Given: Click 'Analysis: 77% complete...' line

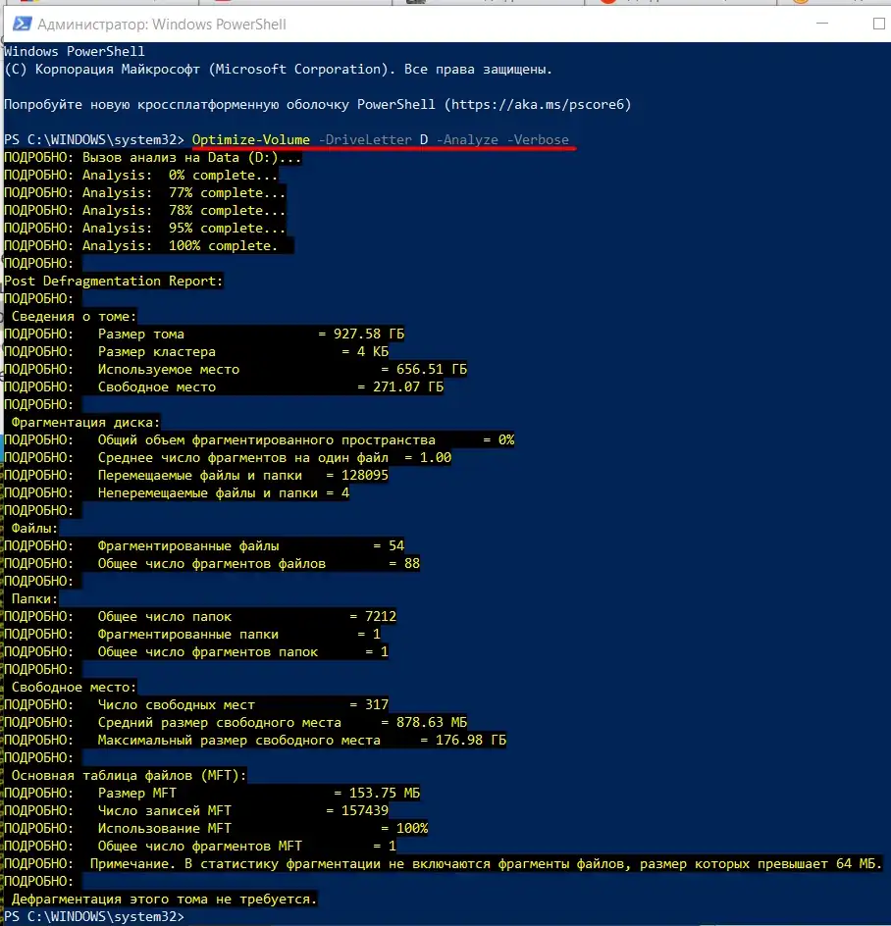Looking at the screenshot, I should tap(145, 192).
